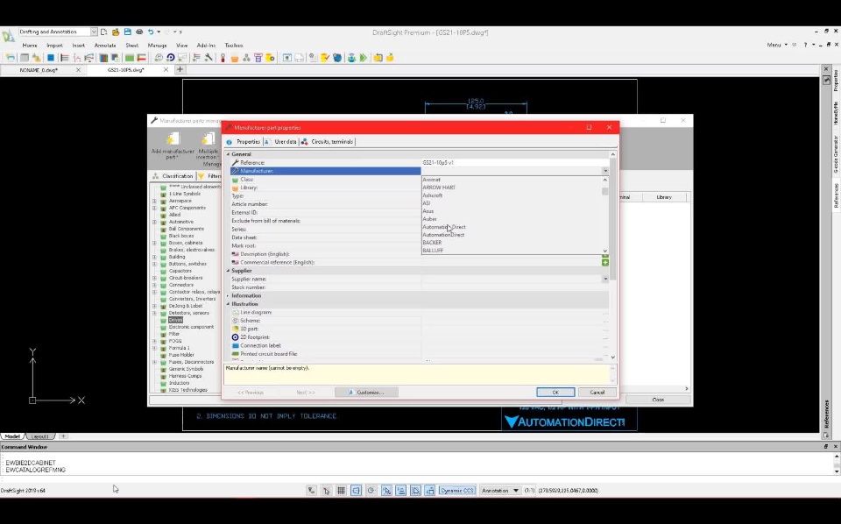Screen dimensions: 841x524
Task: Collapse the Supplier section
Action: [228, 271]
